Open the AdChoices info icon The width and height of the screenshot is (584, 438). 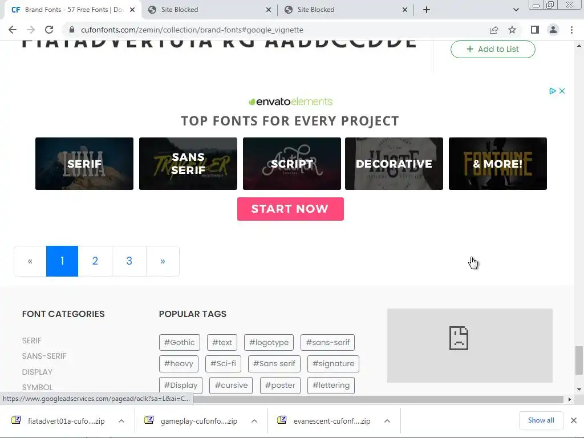[x=552, y=91]
